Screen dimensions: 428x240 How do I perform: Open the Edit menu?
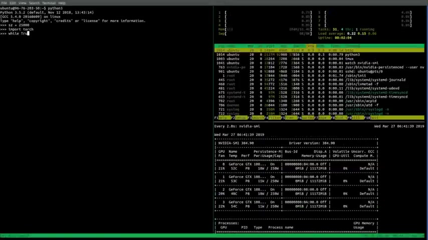13,3
